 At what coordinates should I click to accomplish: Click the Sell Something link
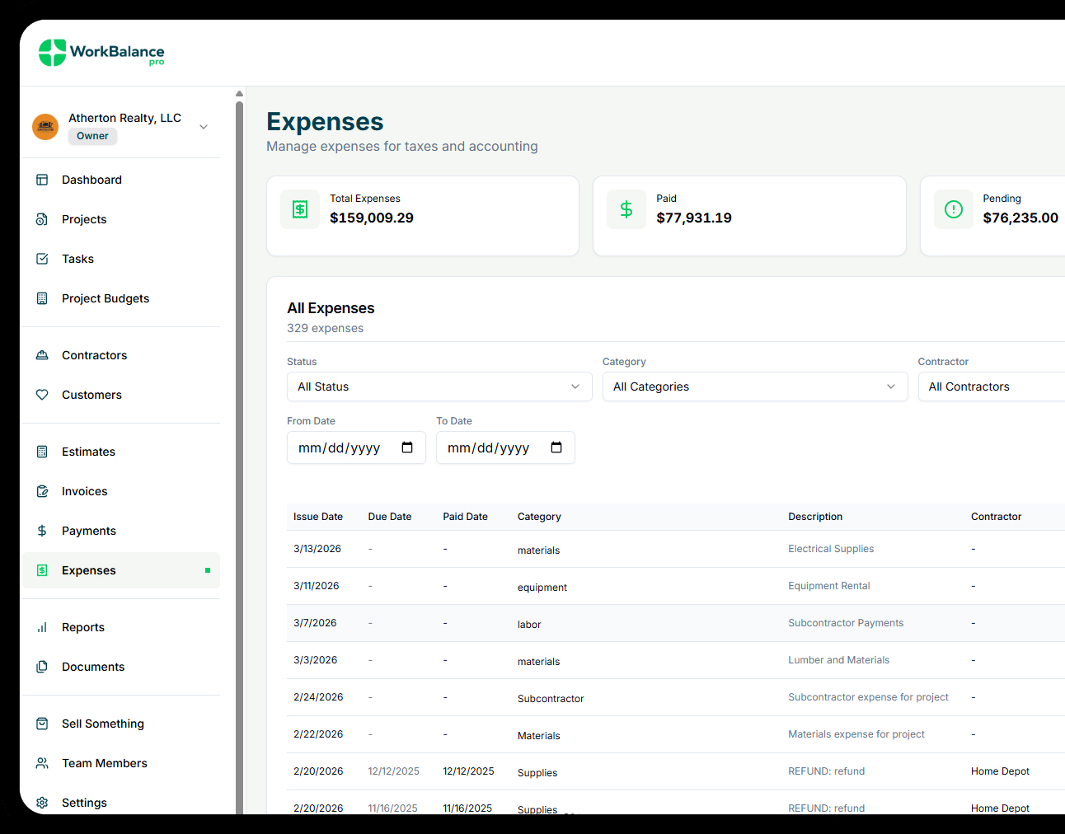102,724
